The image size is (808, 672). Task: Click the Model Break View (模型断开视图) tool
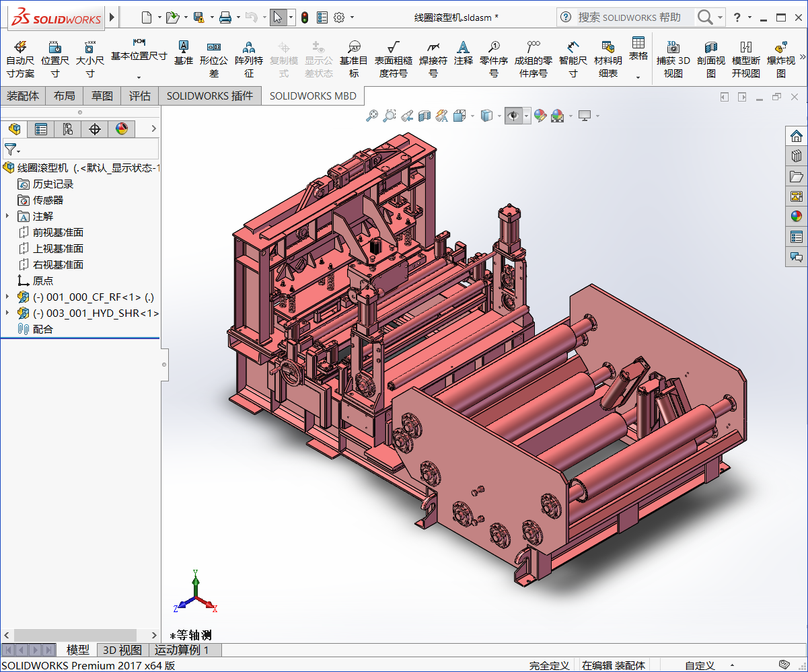tap(746, 59)
